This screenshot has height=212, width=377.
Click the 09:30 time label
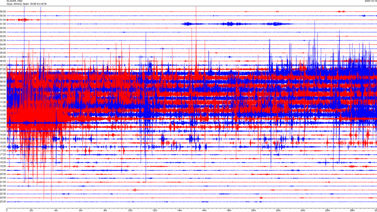pyautogui.click(x=3, y=90)
